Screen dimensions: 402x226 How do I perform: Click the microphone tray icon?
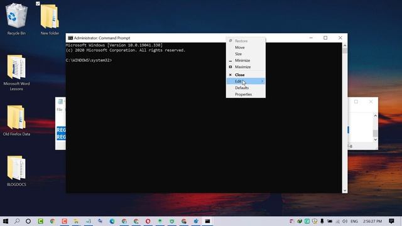[322, 221]
